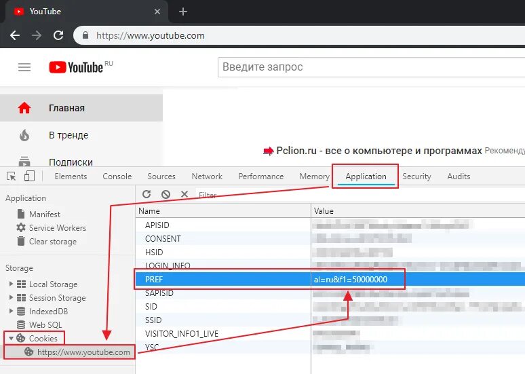Image resolution: width=525 pixels, height=374 pixels.
Task: Open Clear storage in Application panel
Action: 53,242
